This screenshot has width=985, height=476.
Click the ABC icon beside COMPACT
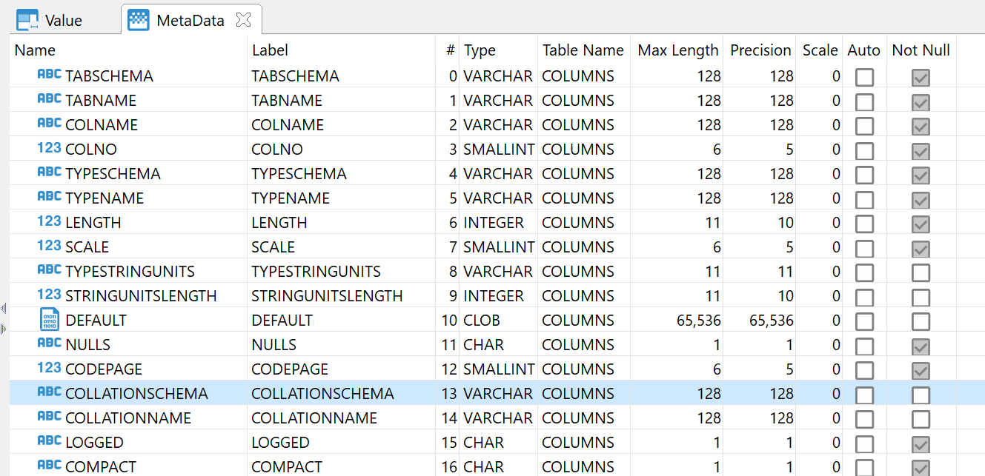pyautogui.click(x=49, y=466)
